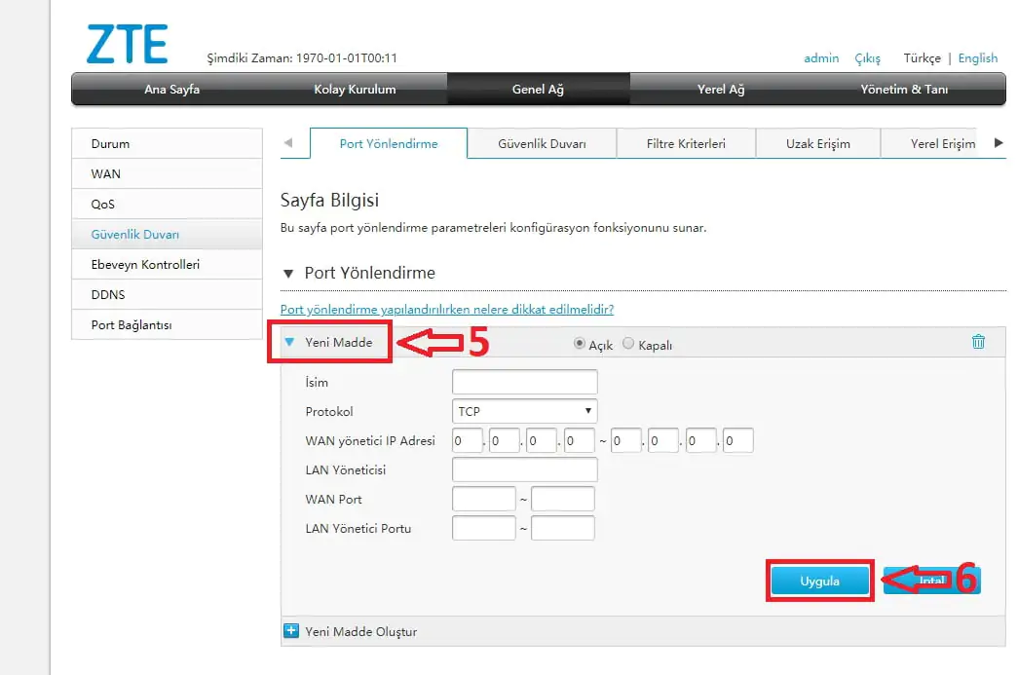Image resolution: width=1018 pixels, height=675 pixels.
Task: Delete entry with trash icon
Action: tap(978, 342)
